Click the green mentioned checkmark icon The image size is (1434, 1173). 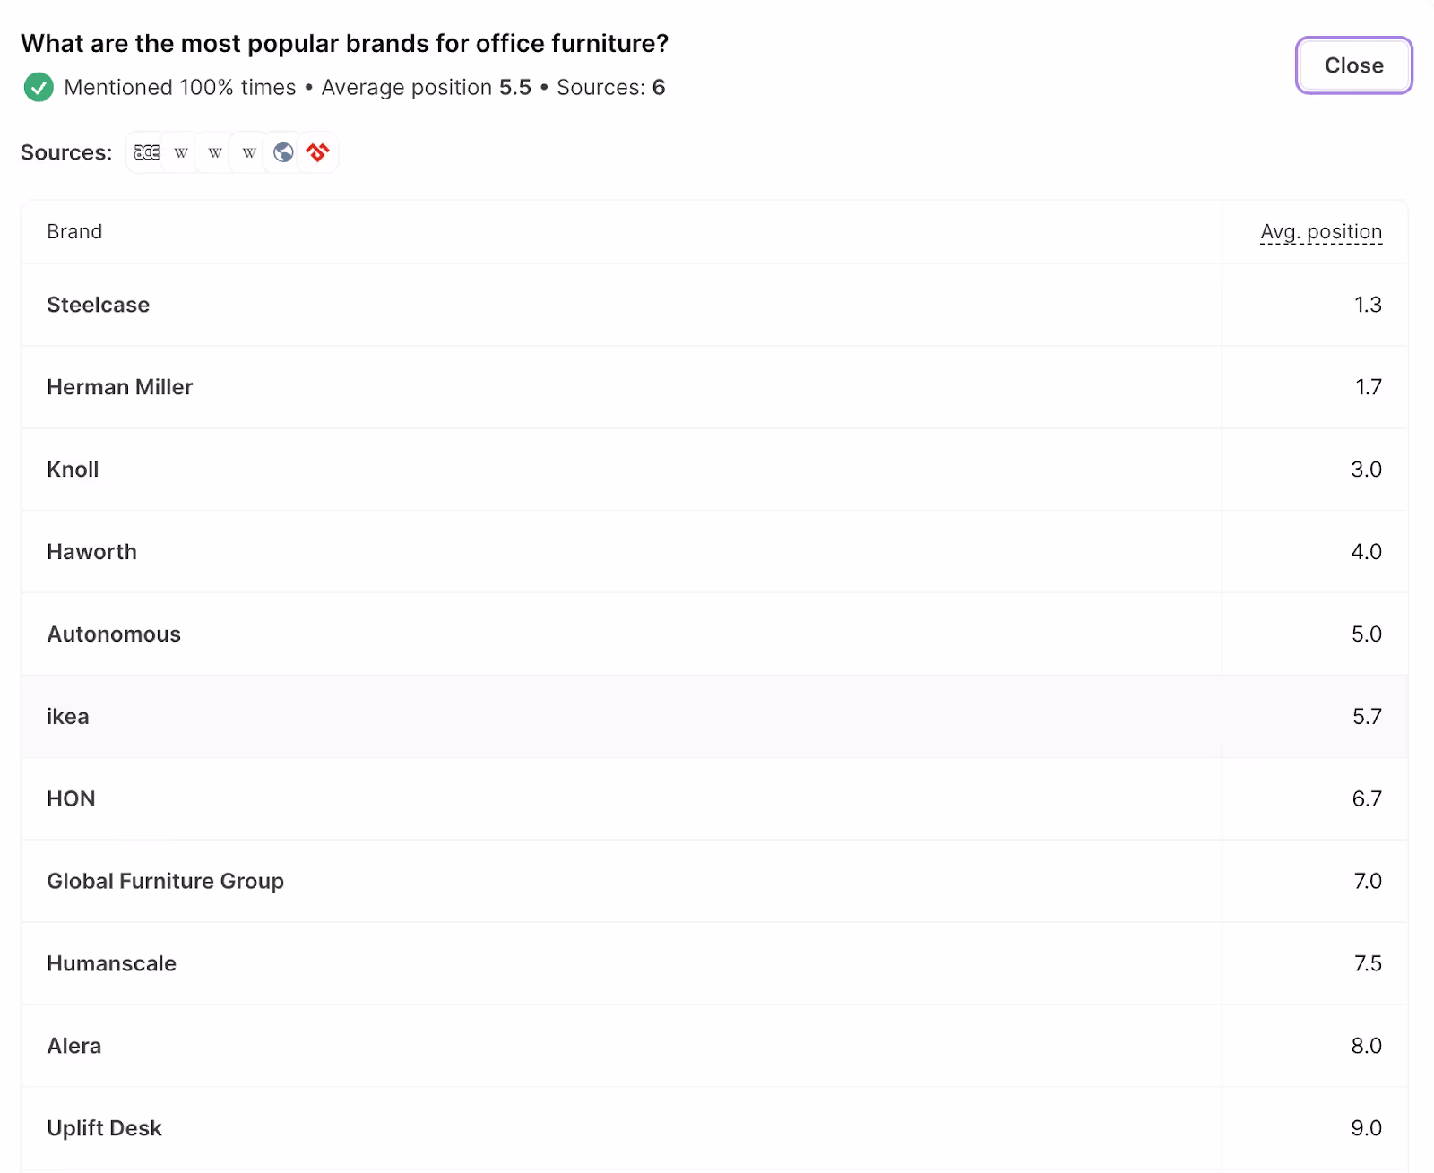[39, 87]
